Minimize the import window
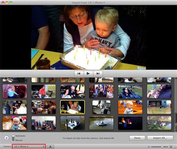This screenshot has width=177, height=149. click(x=7, y=3)
